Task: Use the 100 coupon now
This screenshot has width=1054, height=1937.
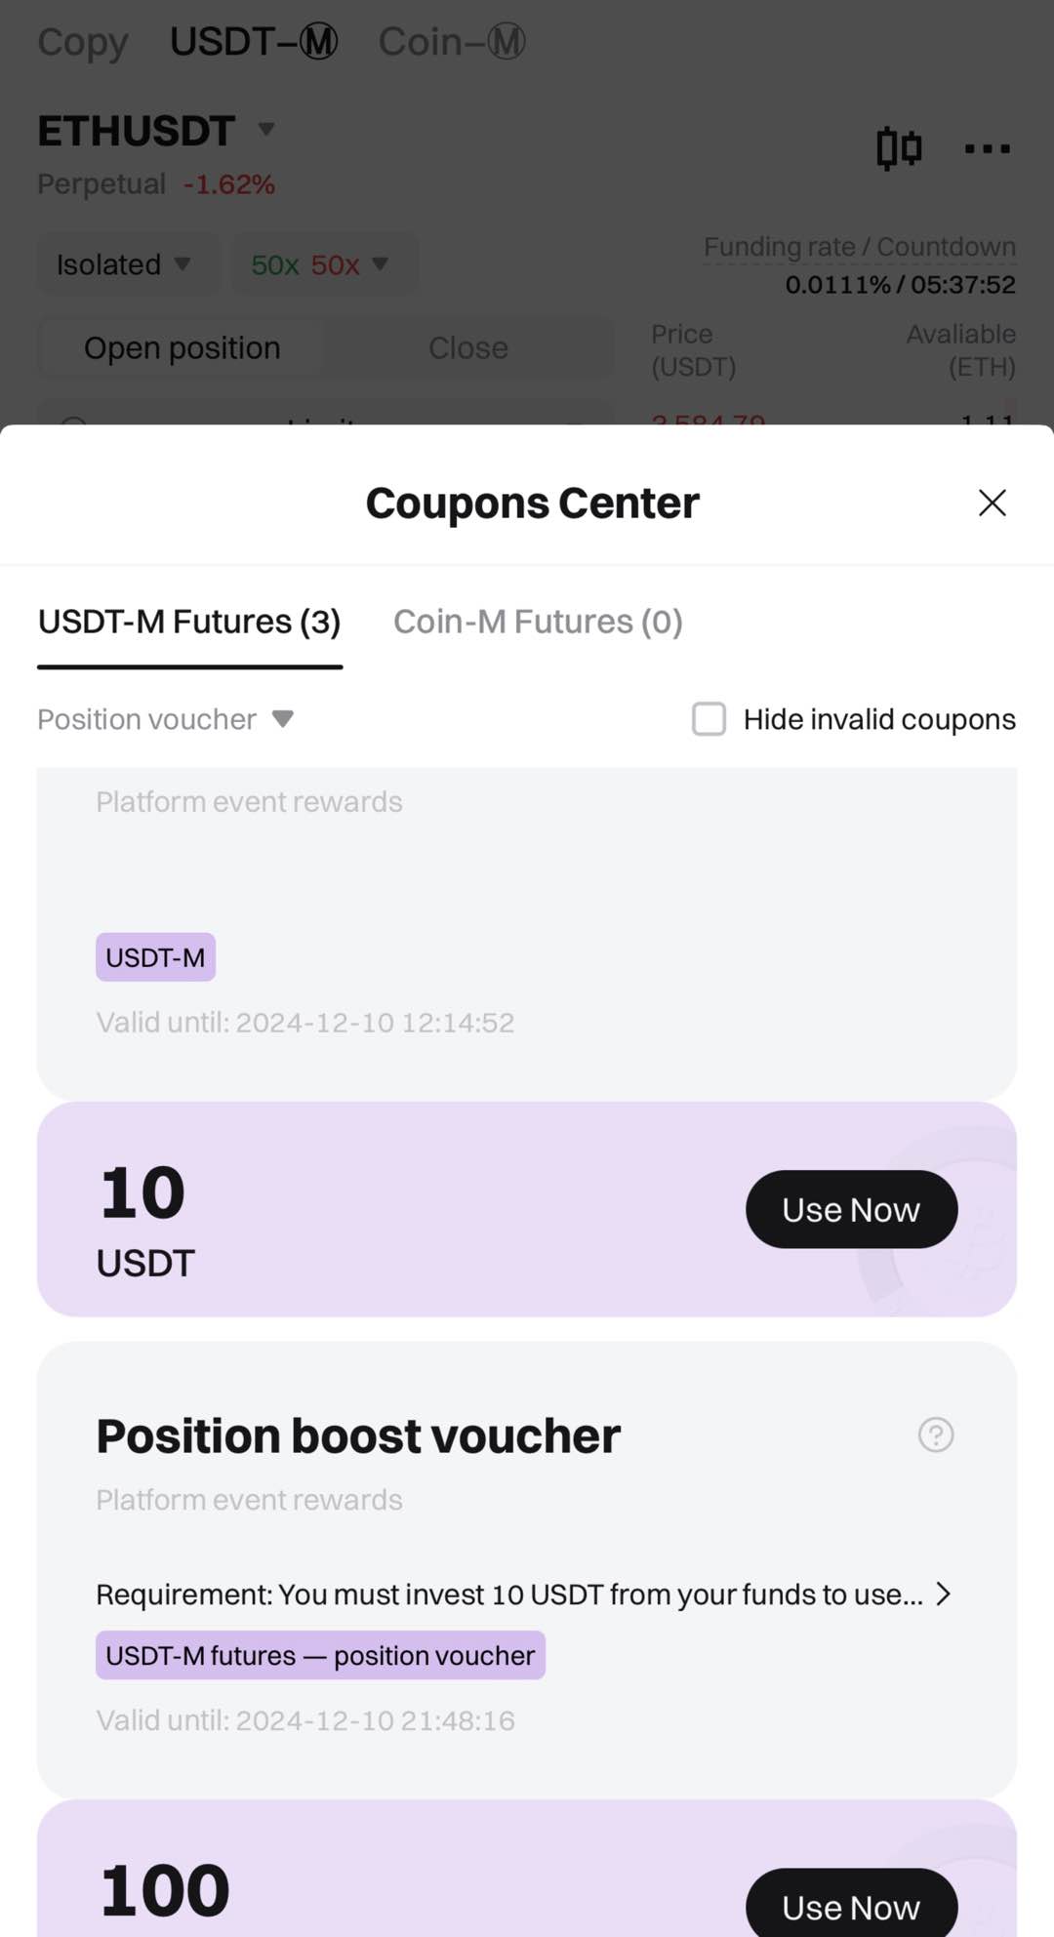Action: [851, 1906]
